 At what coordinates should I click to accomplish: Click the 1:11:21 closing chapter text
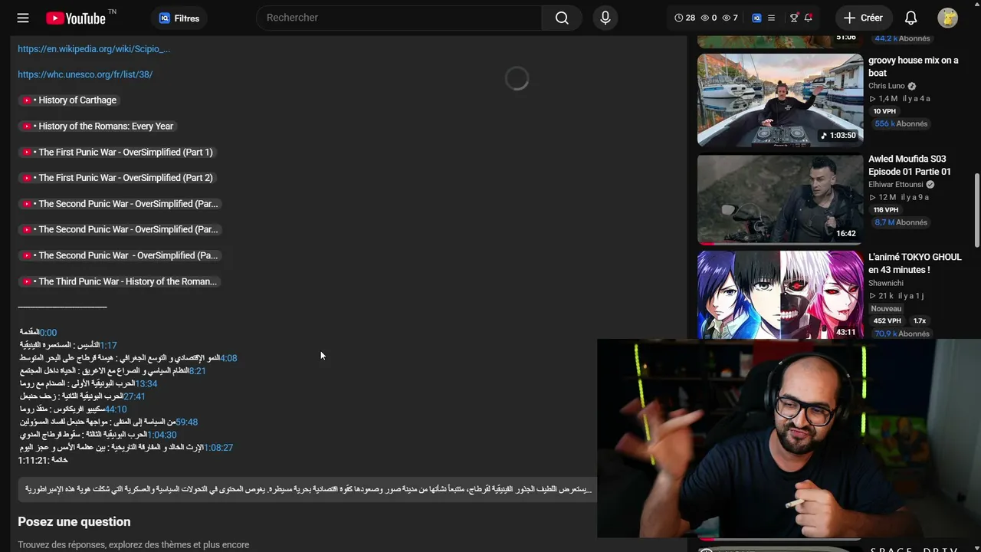click(x=43, y=461)
